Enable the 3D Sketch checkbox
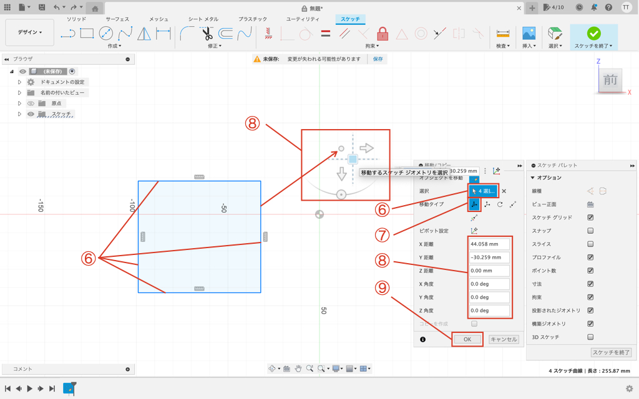The height and width of the screenshot is (399, 639). pyautogui.click(x=590, y=337)
